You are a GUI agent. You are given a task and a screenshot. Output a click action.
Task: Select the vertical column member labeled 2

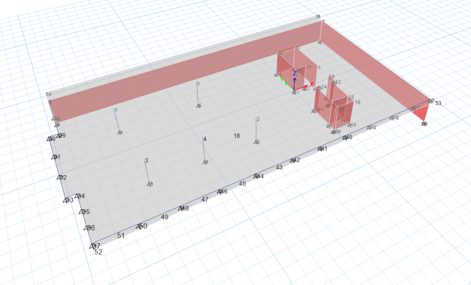(x=256, y=130)
